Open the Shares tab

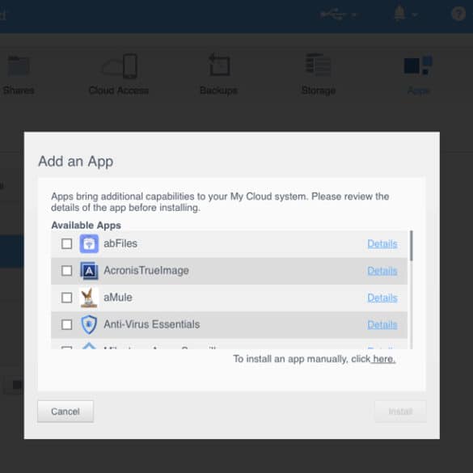(x=18, y=74)
